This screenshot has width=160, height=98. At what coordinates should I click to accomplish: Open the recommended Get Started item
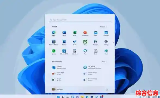point(92,68)
